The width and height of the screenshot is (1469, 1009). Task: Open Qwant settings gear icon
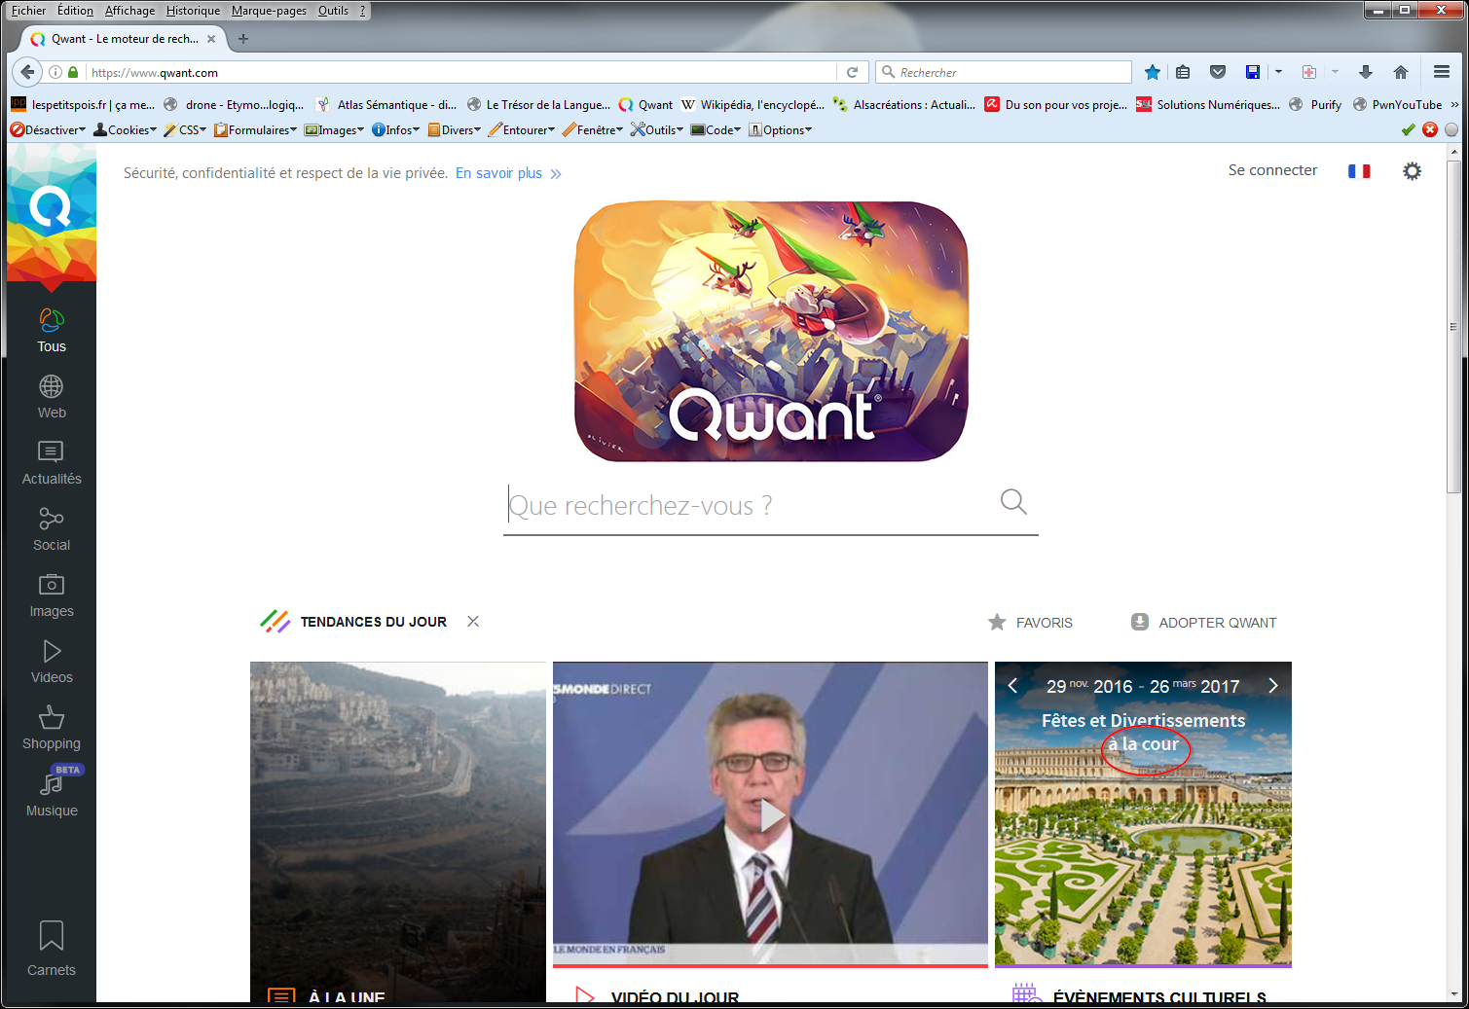(x=1412, y=171)
